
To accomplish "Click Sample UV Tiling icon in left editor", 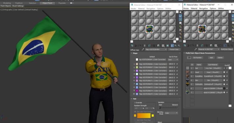I will [180, 23].
